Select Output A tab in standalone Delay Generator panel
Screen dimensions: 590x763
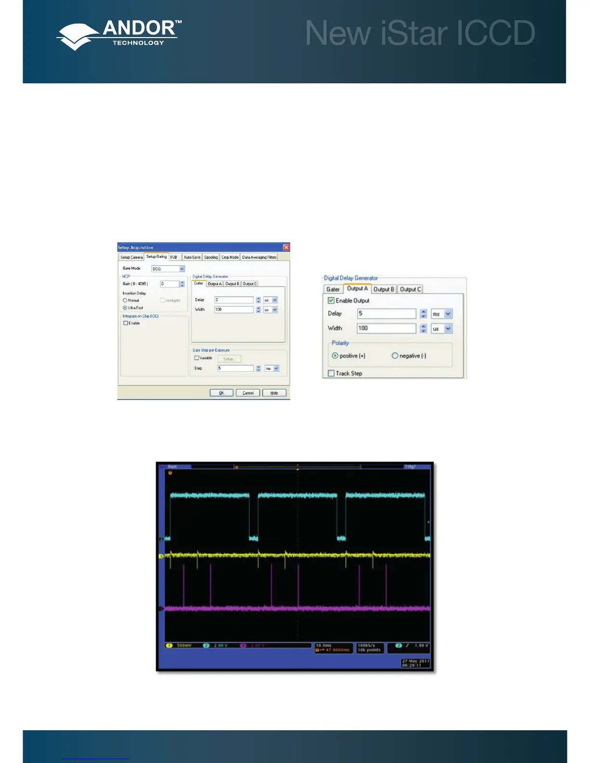(357, 289)
